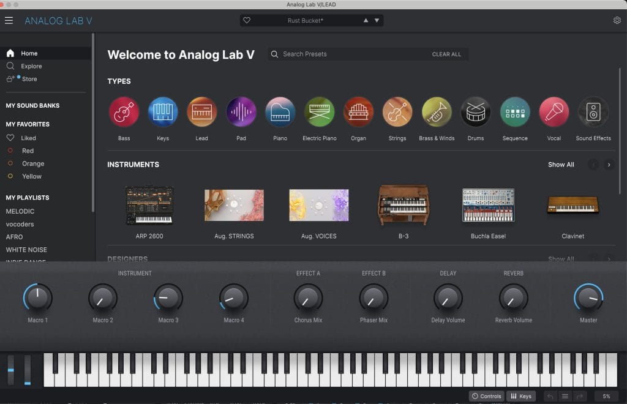Image resolution: width=627 pixels, height=404 pixels.
Task: Click the 5% CPU meter
Action: point(606,397)
